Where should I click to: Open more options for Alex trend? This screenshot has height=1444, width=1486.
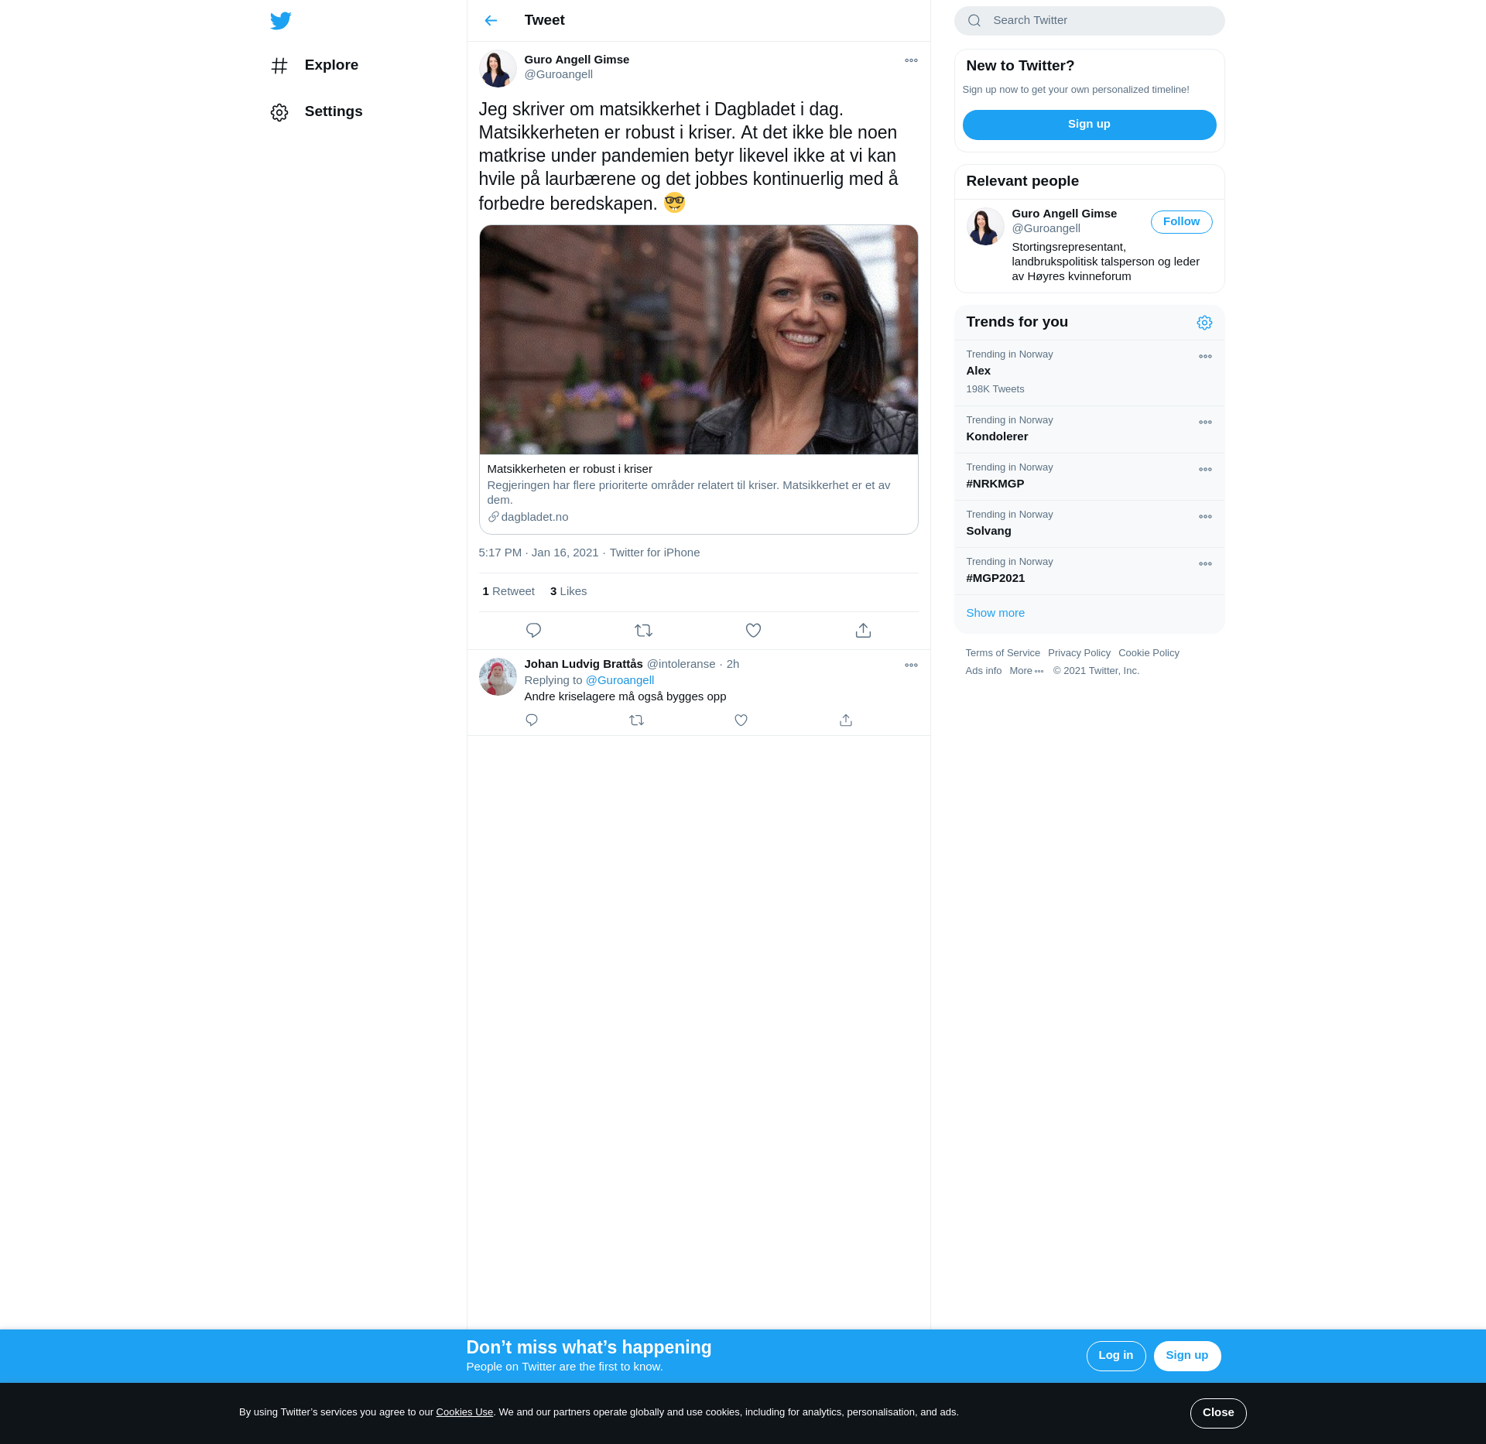tap(1205, 357)
